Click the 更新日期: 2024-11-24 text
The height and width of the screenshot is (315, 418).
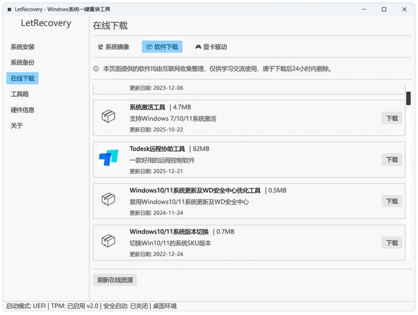coord(156,213)
